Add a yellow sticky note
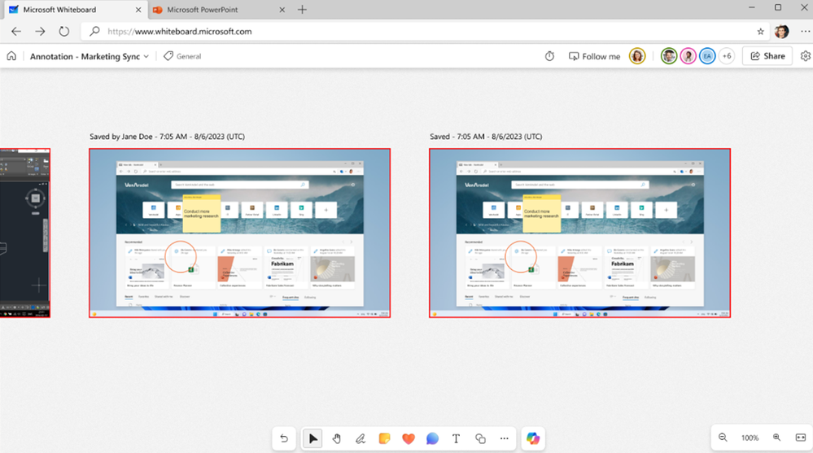 pos(384,438)
